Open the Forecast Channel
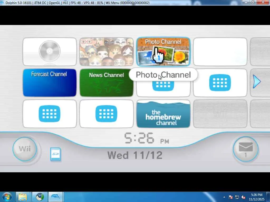Viewport: 270px width, 202px height. click(x=50, y=83)
